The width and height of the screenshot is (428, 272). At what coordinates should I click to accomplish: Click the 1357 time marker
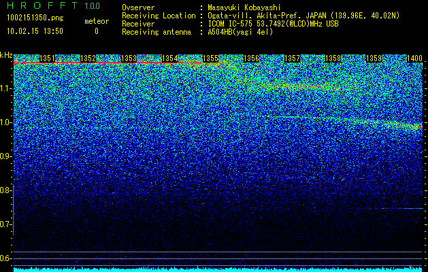pos(292,58)
